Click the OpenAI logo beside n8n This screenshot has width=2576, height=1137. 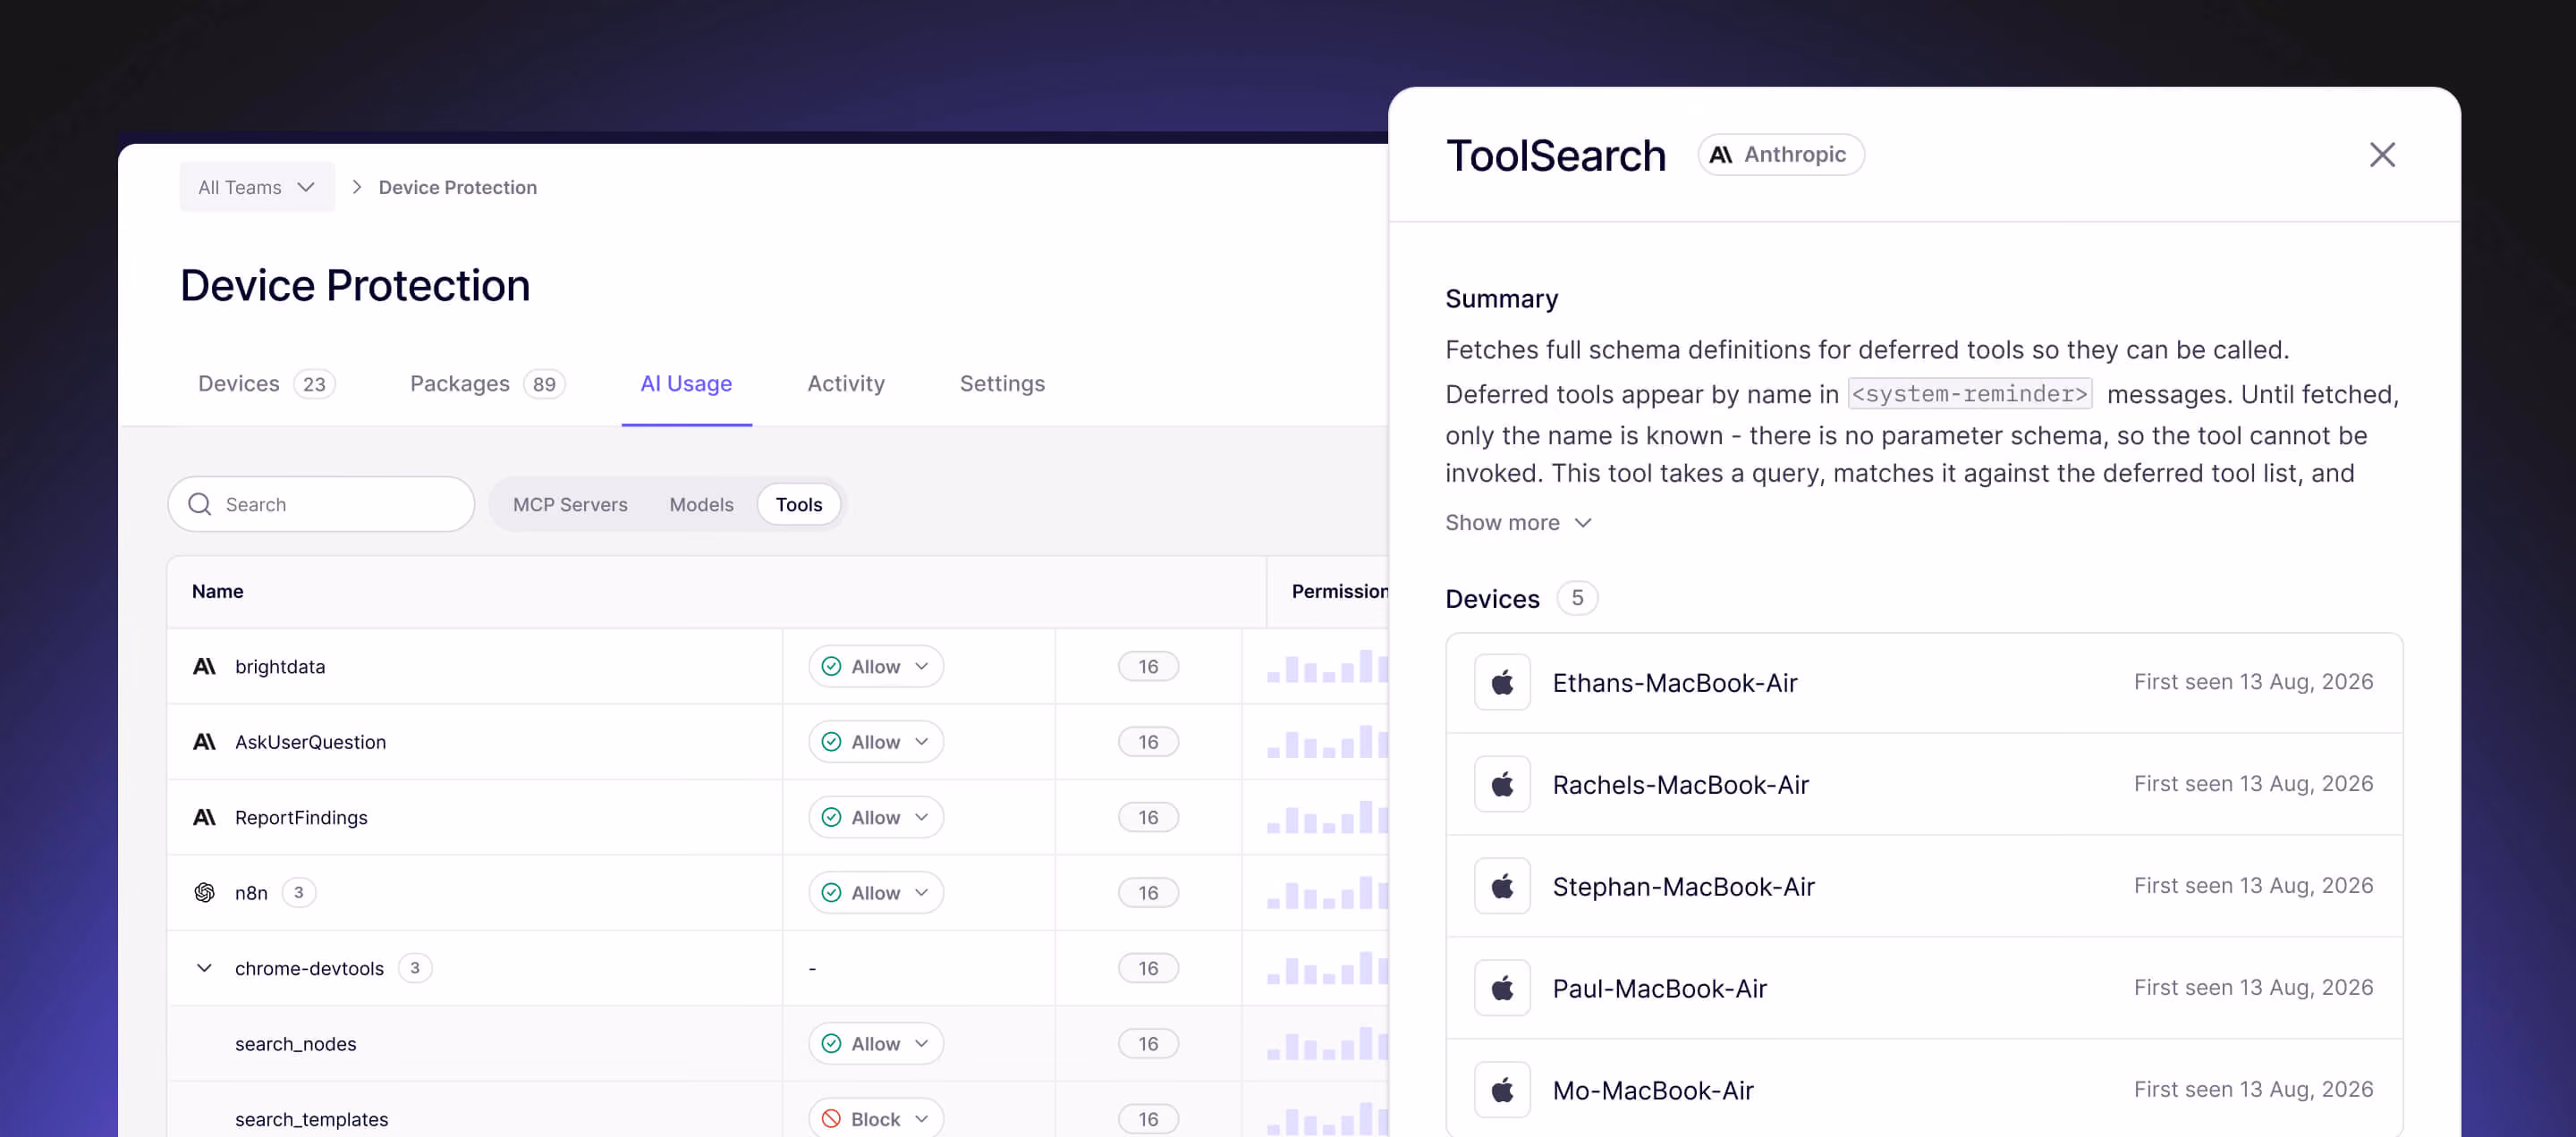[x=204, y=892]
